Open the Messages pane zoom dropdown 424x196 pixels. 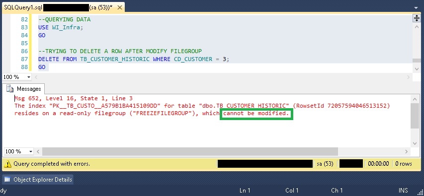tap(30, 151)
